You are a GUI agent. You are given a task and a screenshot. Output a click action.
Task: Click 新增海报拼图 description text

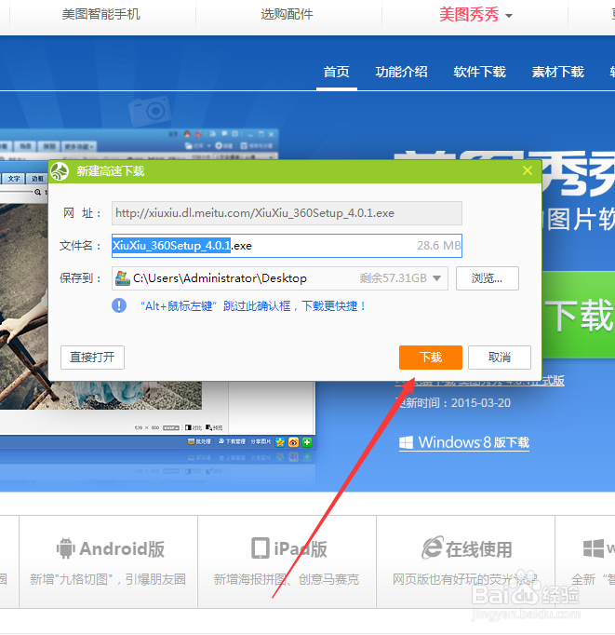(287, 579)
